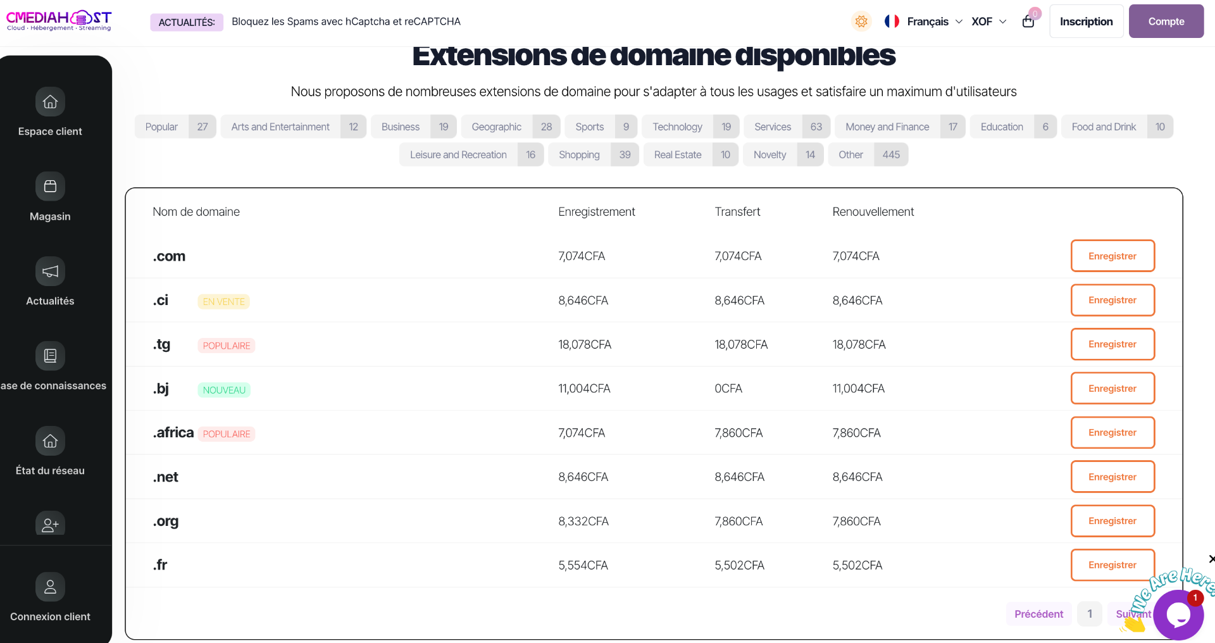Click the Connexion client person icon
Screen dimensions: 1215x643
50,587
